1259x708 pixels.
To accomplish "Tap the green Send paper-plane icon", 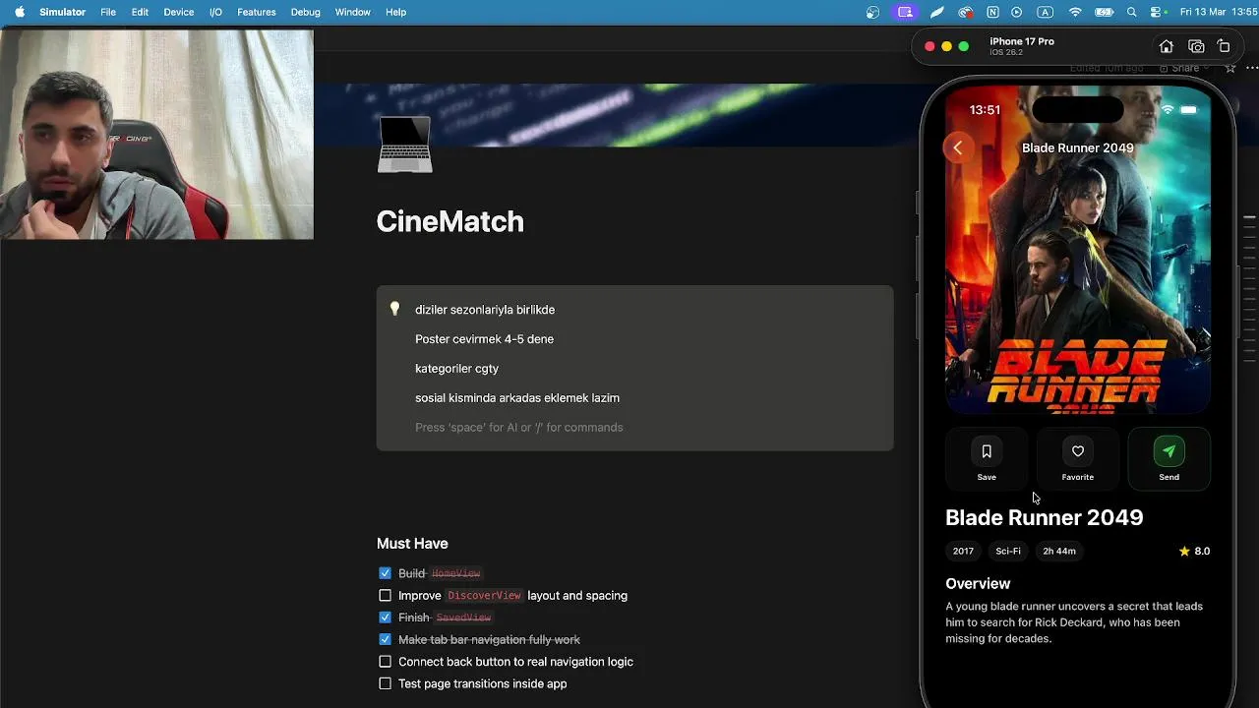I will tap(1169, 451).
